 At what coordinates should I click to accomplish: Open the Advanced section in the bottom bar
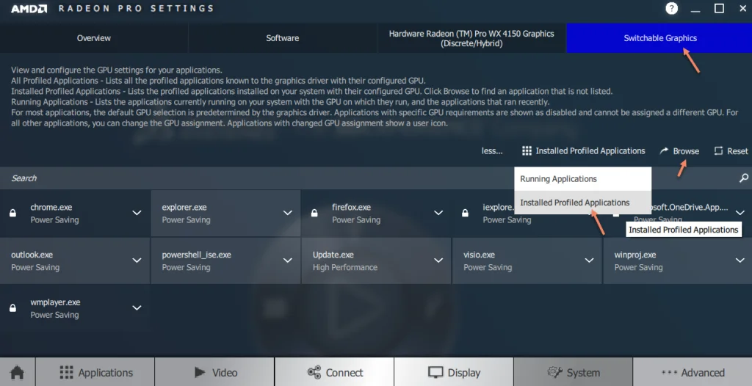click(693, 372)
